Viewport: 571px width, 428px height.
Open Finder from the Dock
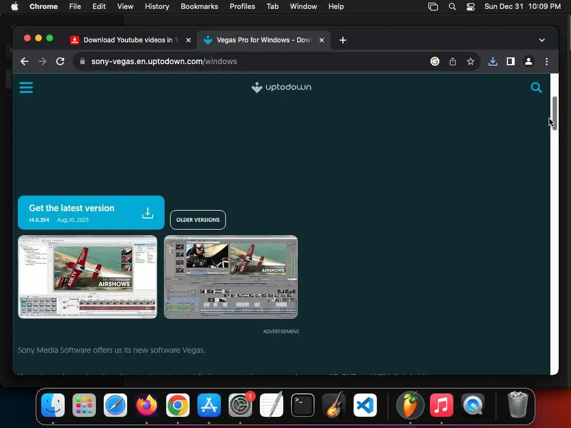point(53,405)
